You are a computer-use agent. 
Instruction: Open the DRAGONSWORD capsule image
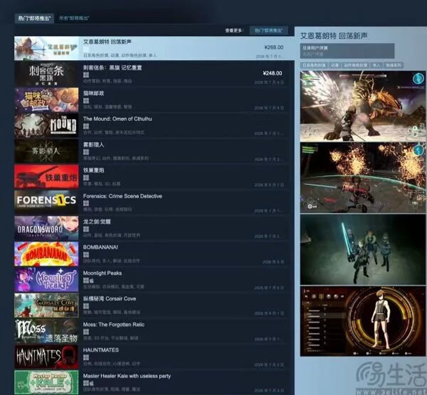[46, 228]
